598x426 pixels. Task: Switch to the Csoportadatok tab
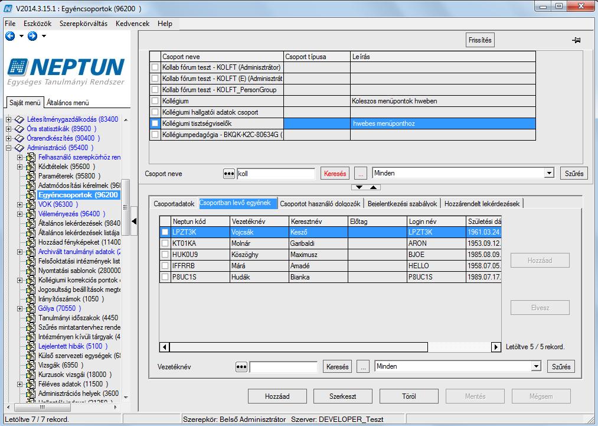pyautogui.click(x=174, y=203)
